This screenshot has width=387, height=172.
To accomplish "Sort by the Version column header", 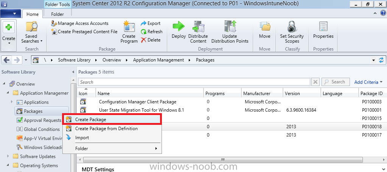I will pyautogui.click(x=302, y=93).
